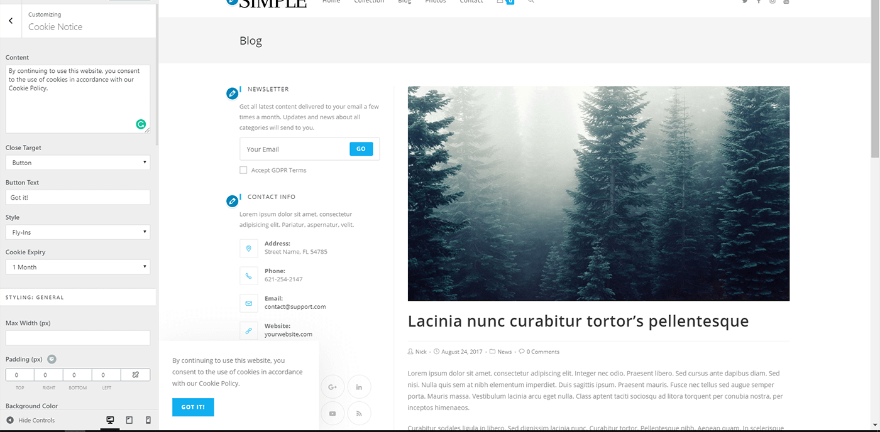Open the Cookie Expiry dropdown
This screenshot has width=880, height=432.
[78, 267]
